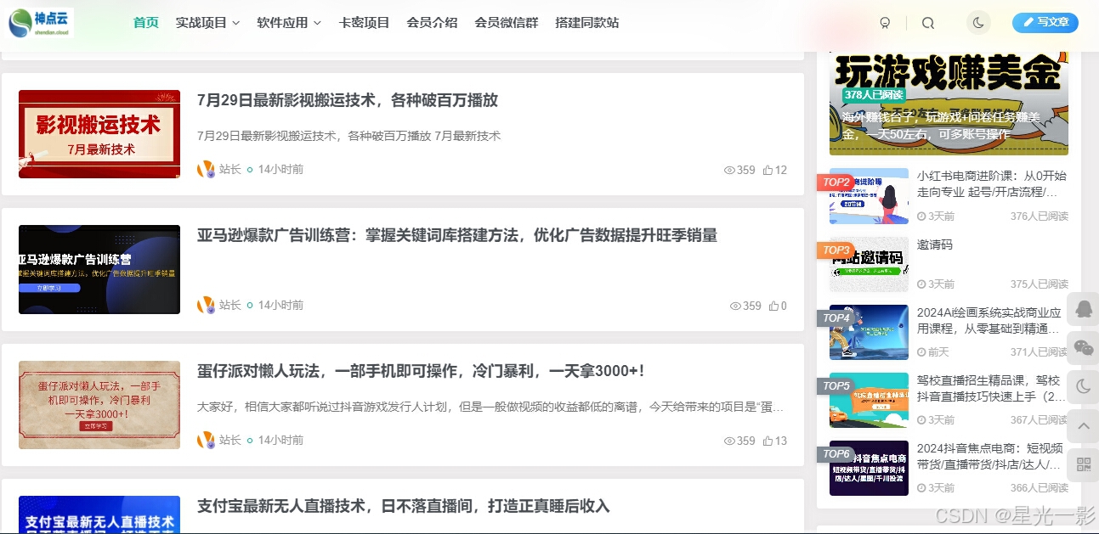Go to 首页 in navigation
The height and width of the screenshot is (534, 1099).
point(146,23)
